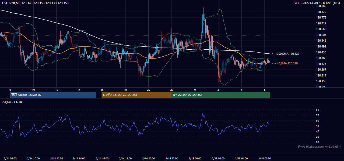The width and height of the screenshot is (344, 161).
Task: Click the price axis value 120.660
Action: pos(321,29)
